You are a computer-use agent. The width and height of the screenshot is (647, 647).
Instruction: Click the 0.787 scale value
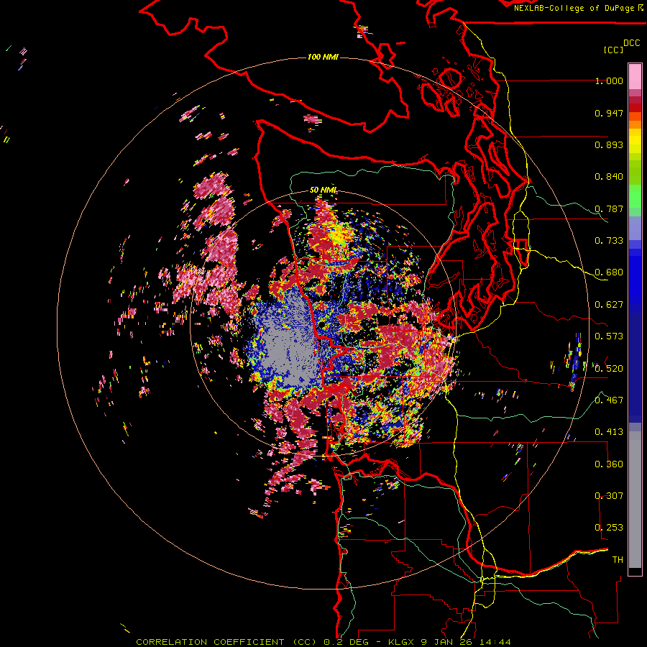tap(609, 208)
